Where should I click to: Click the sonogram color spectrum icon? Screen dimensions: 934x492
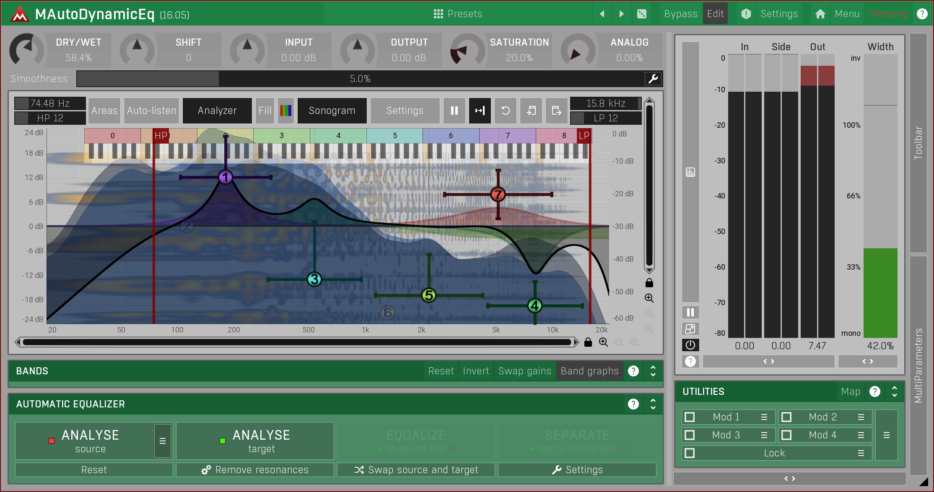pos(286,111)
